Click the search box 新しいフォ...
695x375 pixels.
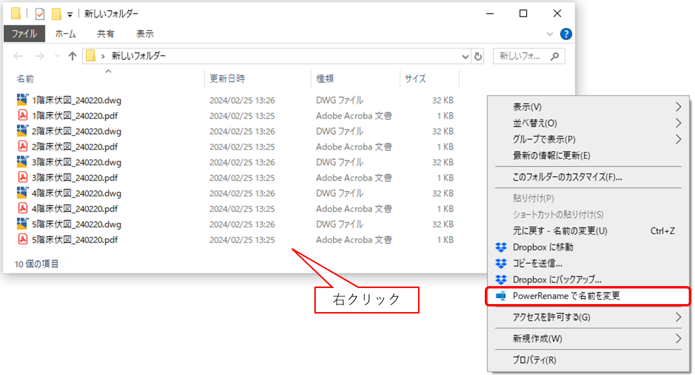529,57
